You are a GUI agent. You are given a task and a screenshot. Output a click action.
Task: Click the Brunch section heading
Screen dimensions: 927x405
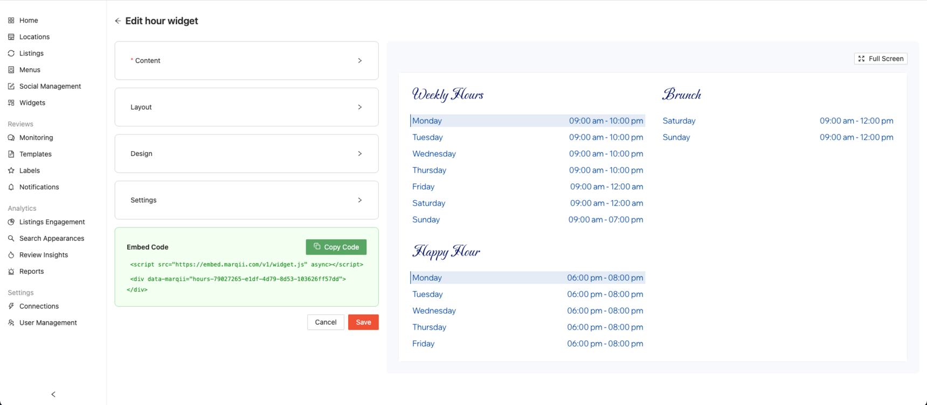click(x=682, y=95)
